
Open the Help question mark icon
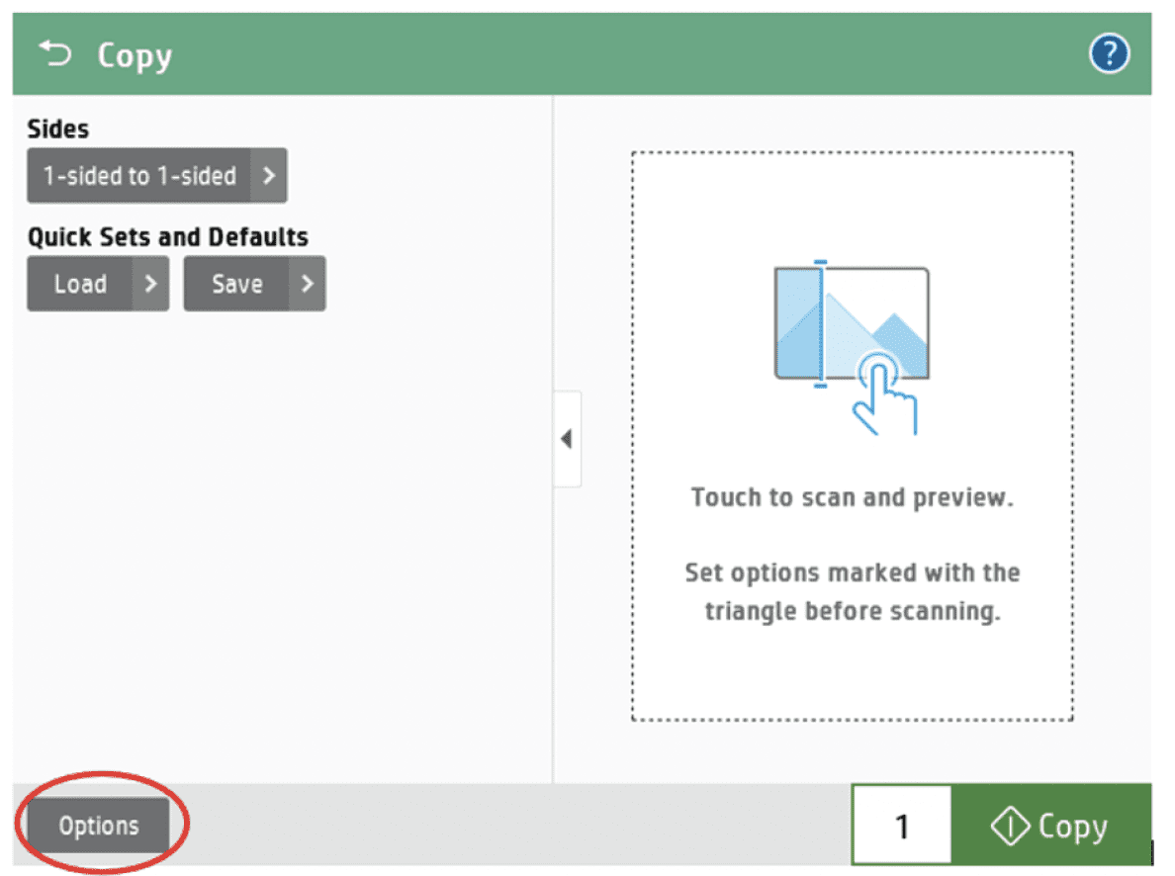pyautogui.click(x=1109, y=53)
